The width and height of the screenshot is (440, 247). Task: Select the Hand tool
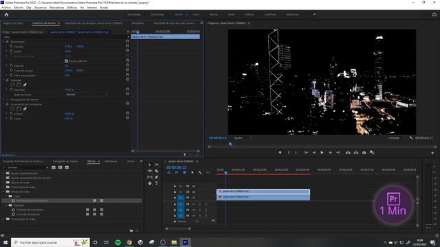coord(150,183)
